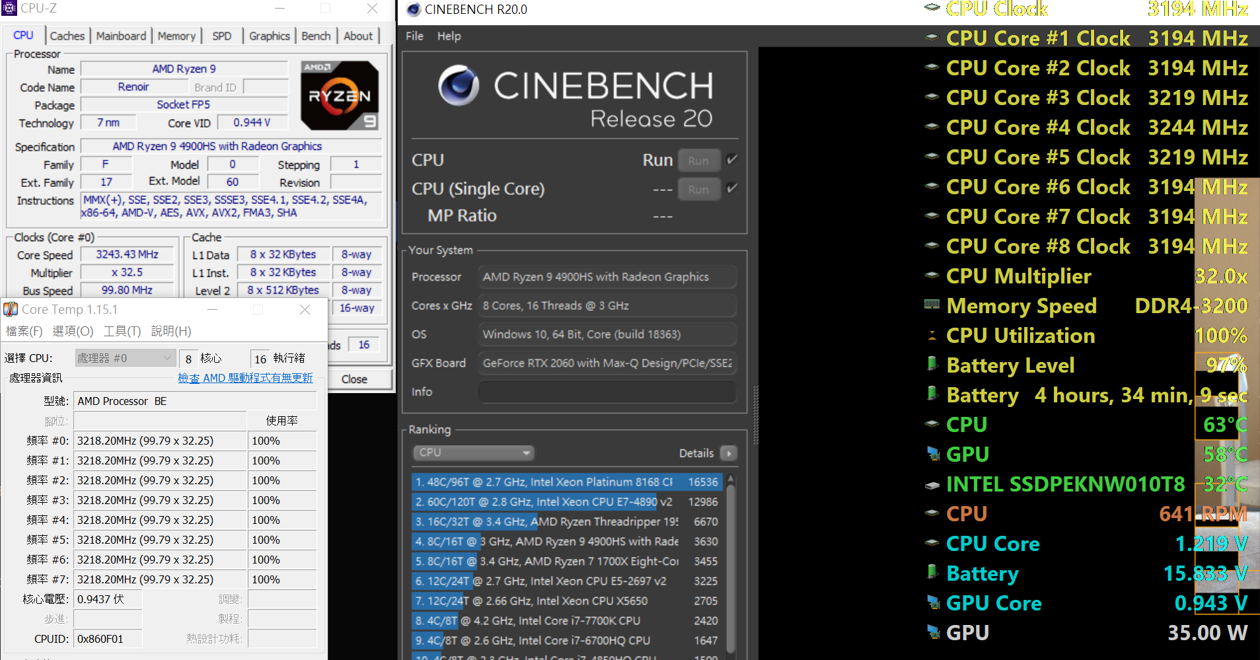Open the 說明(H) menu in Core Temp
The image size is (1260, 660).
171,331
